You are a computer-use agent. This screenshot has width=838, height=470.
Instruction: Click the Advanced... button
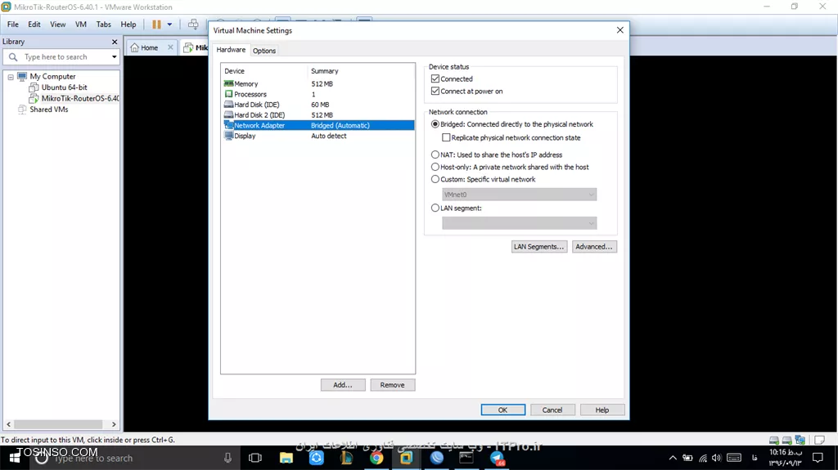[594, 247]
